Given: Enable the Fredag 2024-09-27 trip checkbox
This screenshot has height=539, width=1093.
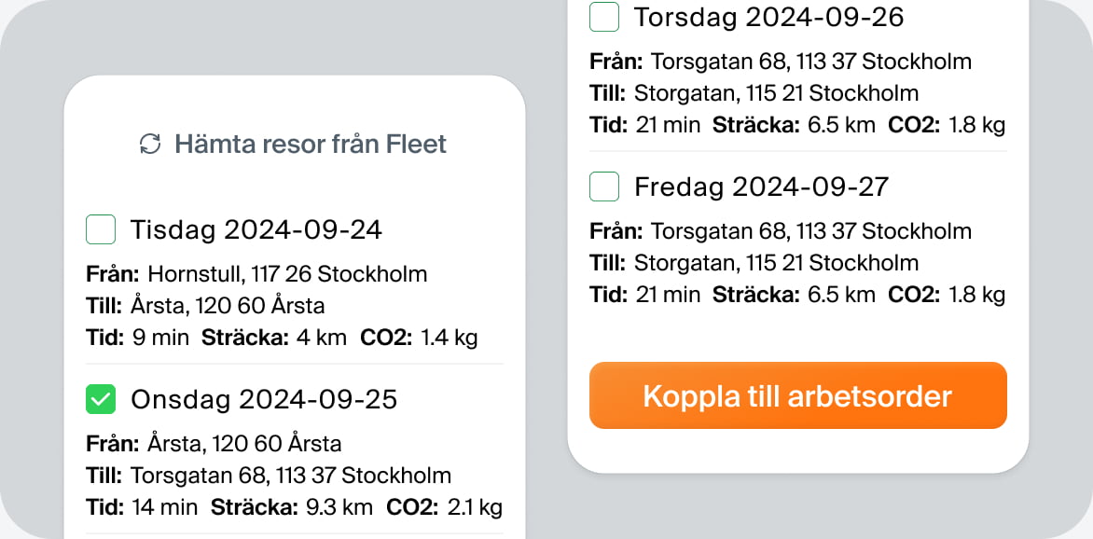Looking at the screenshot, I should click(x=604, y=187).
